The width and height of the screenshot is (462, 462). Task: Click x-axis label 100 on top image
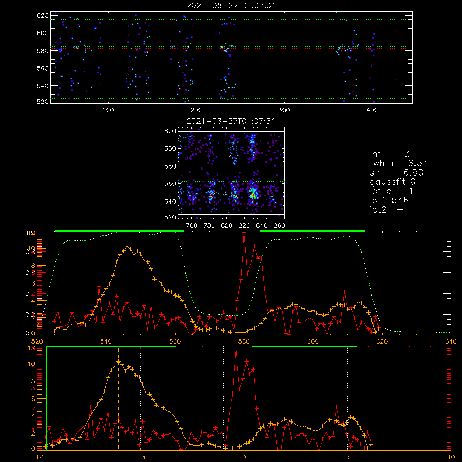[108, 110]
